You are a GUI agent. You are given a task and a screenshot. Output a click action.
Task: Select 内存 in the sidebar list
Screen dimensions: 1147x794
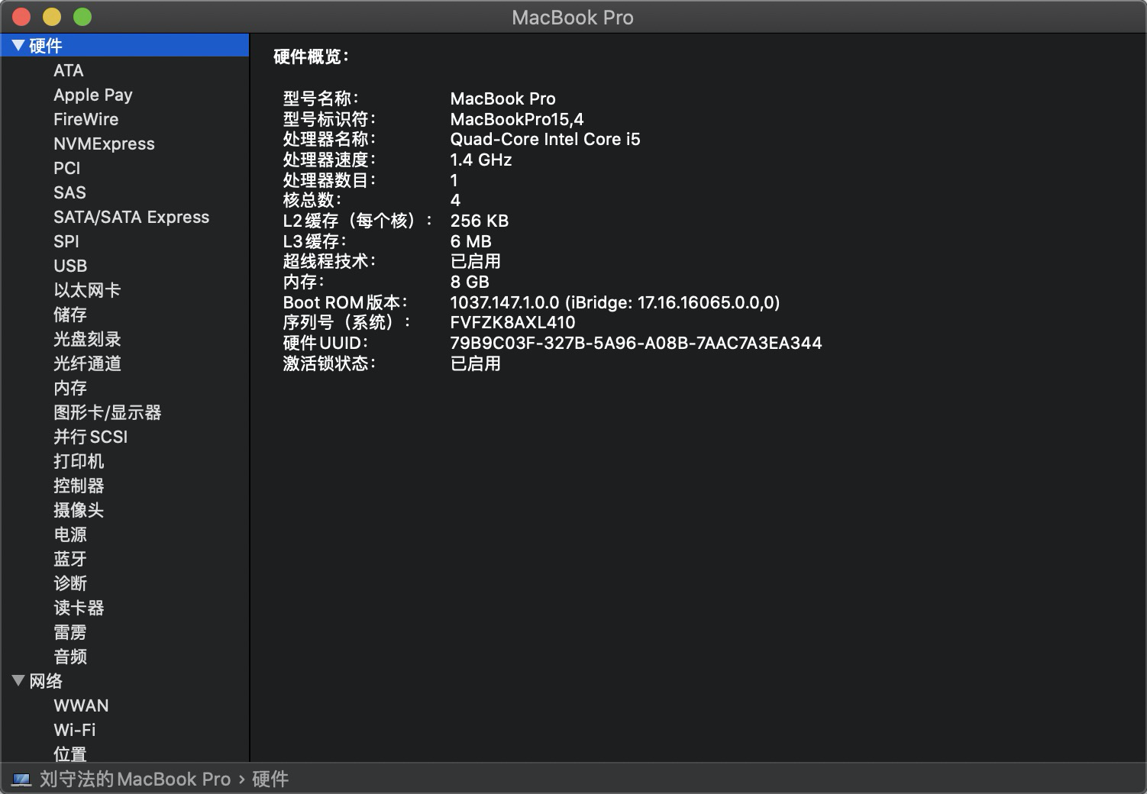pyautogui.click(x=70, y=388)
